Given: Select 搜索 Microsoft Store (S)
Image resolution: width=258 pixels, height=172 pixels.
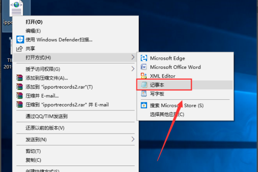Looking at the screenshot, I should coord(185,105).
